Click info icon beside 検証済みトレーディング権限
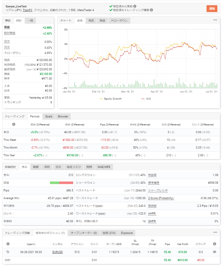This screenshot has height=266, width=222. [152, 10]
